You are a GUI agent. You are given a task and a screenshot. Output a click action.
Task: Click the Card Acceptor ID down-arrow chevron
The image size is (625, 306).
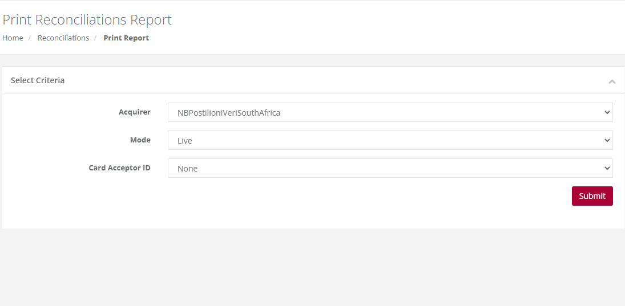607,168
